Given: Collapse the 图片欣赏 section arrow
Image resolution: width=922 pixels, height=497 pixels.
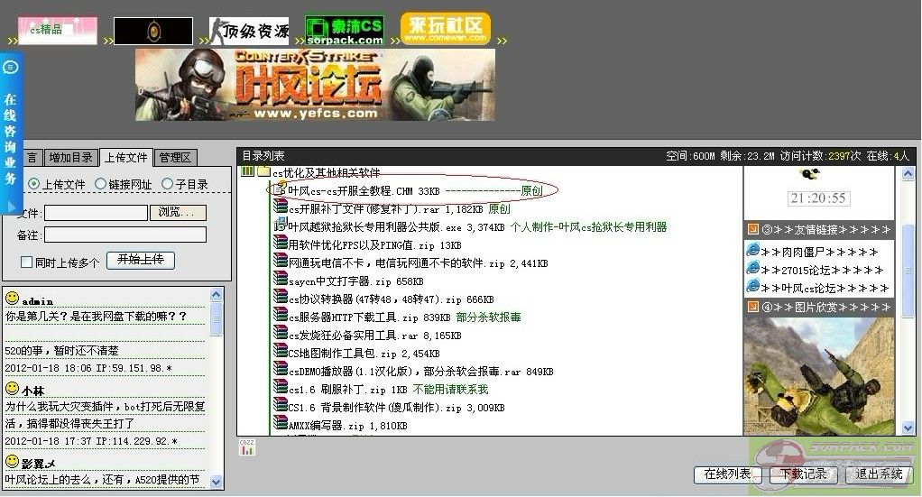Looking at the screenshot, I should 753,308.
